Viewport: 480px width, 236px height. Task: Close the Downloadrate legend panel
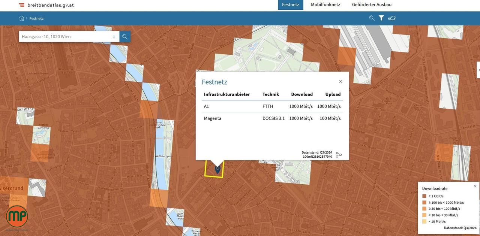point(475,186)
